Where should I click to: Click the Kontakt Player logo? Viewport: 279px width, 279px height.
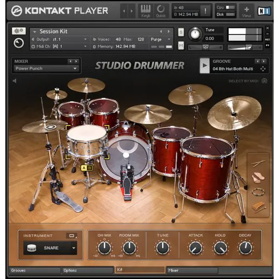(60, 11)
